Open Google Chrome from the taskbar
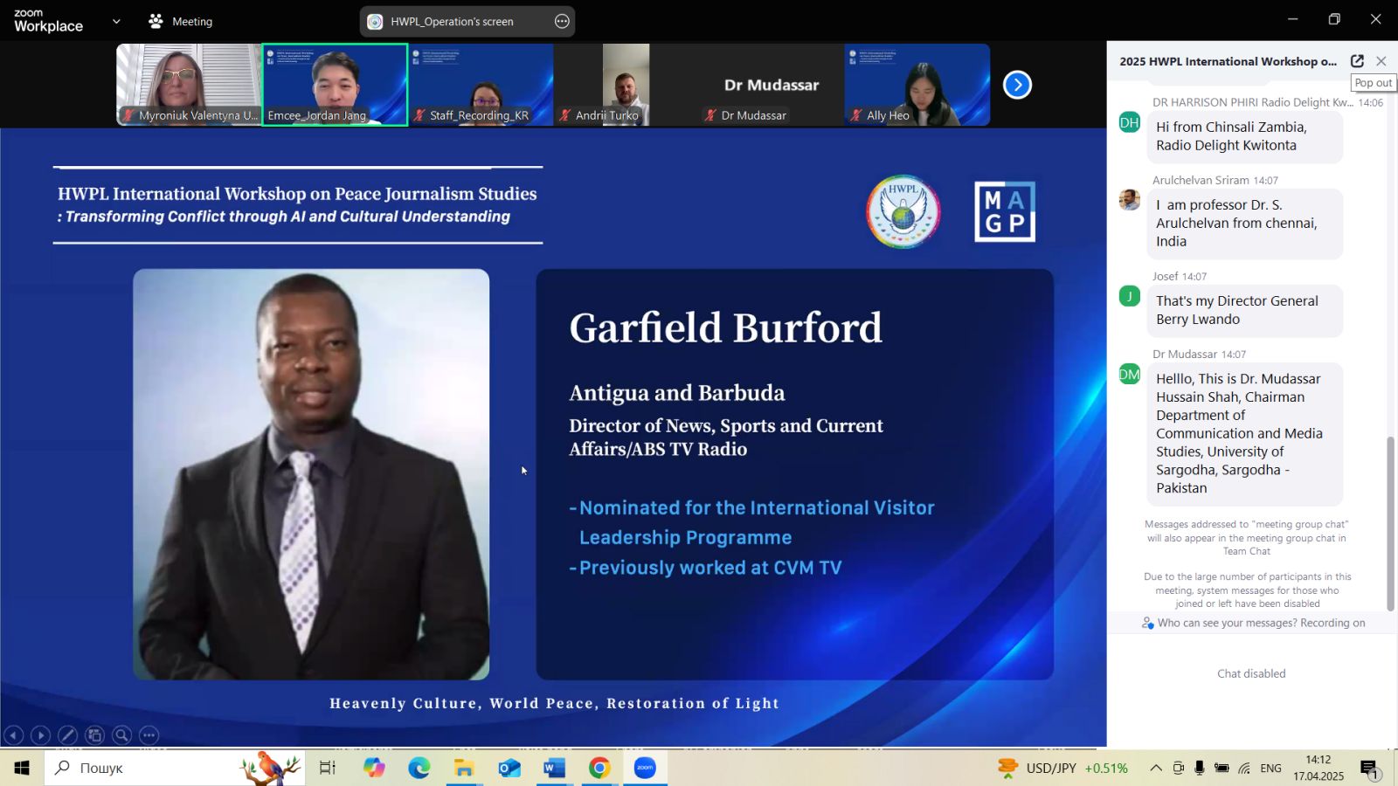 tap(599, 768)
